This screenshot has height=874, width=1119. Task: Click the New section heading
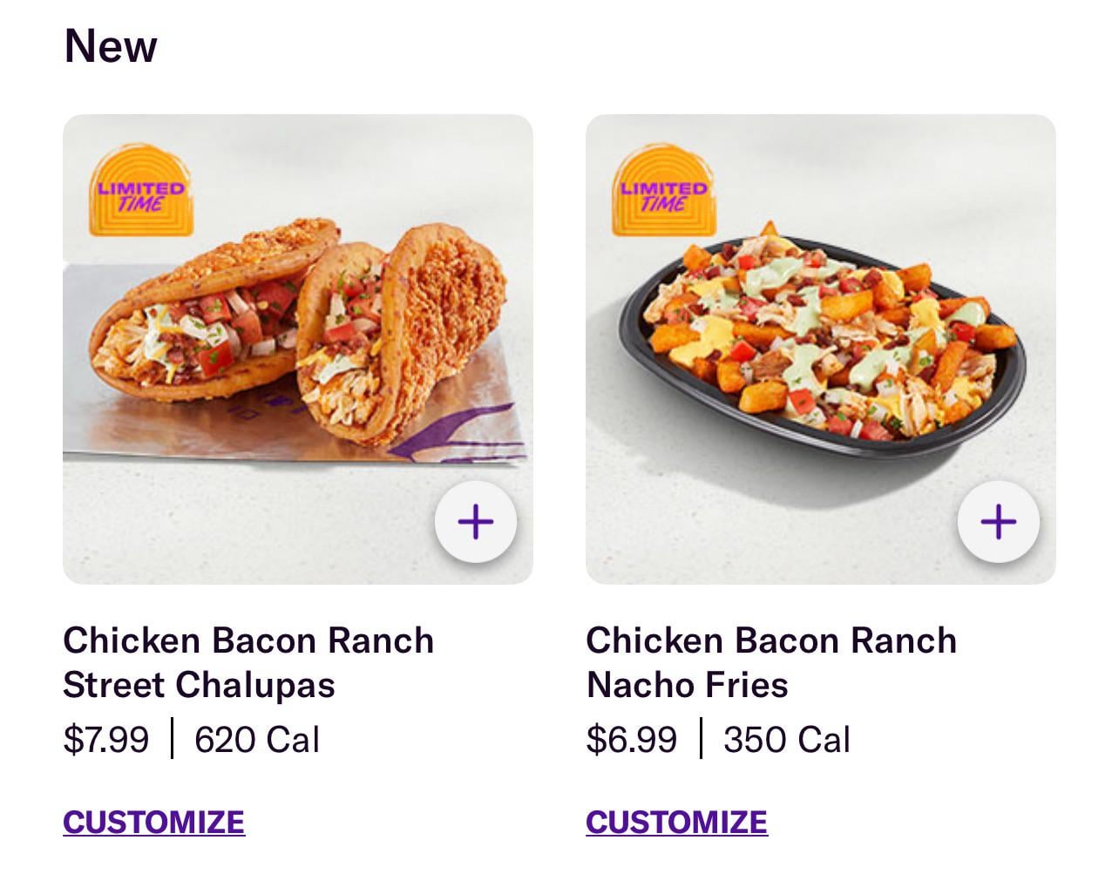(x=111, y=45)
